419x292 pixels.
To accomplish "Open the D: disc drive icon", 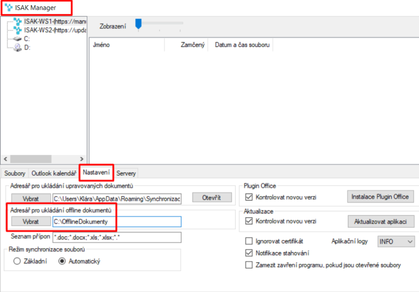I will 18,47.
